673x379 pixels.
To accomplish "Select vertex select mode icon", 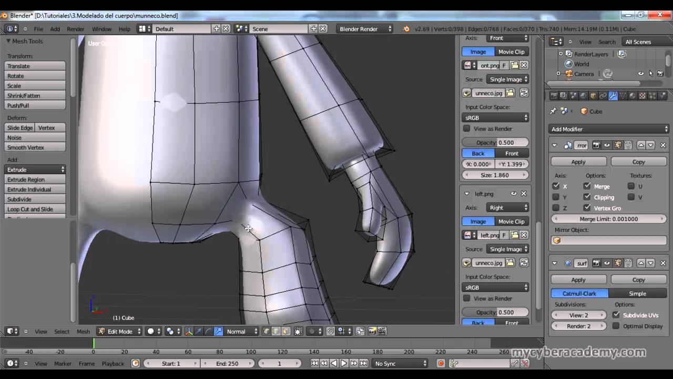I will pos(267,331).
